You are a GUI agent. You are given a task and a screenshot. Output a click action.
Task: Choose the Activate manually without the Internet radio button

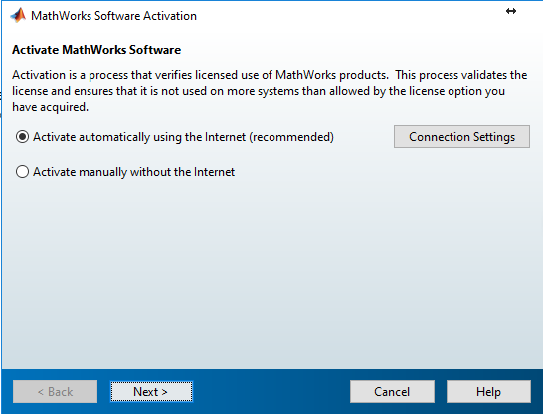coord(22,172)
